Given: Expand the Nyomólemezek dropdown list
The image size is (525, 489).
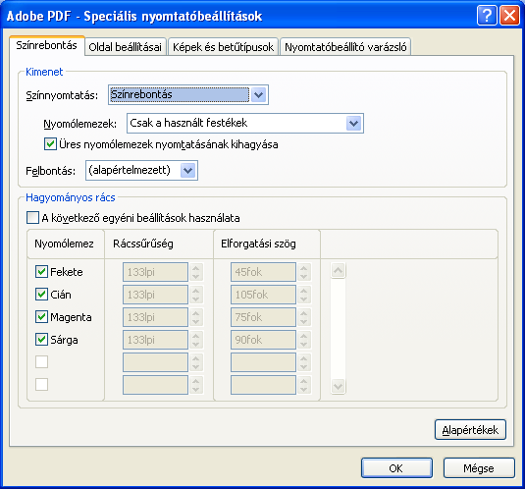Looking at the screenshot, I should [354, 124].
